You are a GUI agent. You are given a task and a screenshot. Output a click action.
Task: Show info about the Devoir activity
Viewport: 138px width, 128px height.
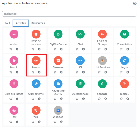(x=17, y=72)
